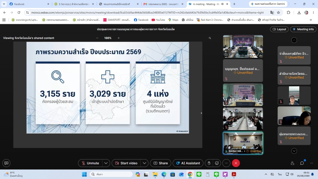Viewport: 318px width, 179px height.
Task: Close the Facebook tab
Action: tap(48, 4)
